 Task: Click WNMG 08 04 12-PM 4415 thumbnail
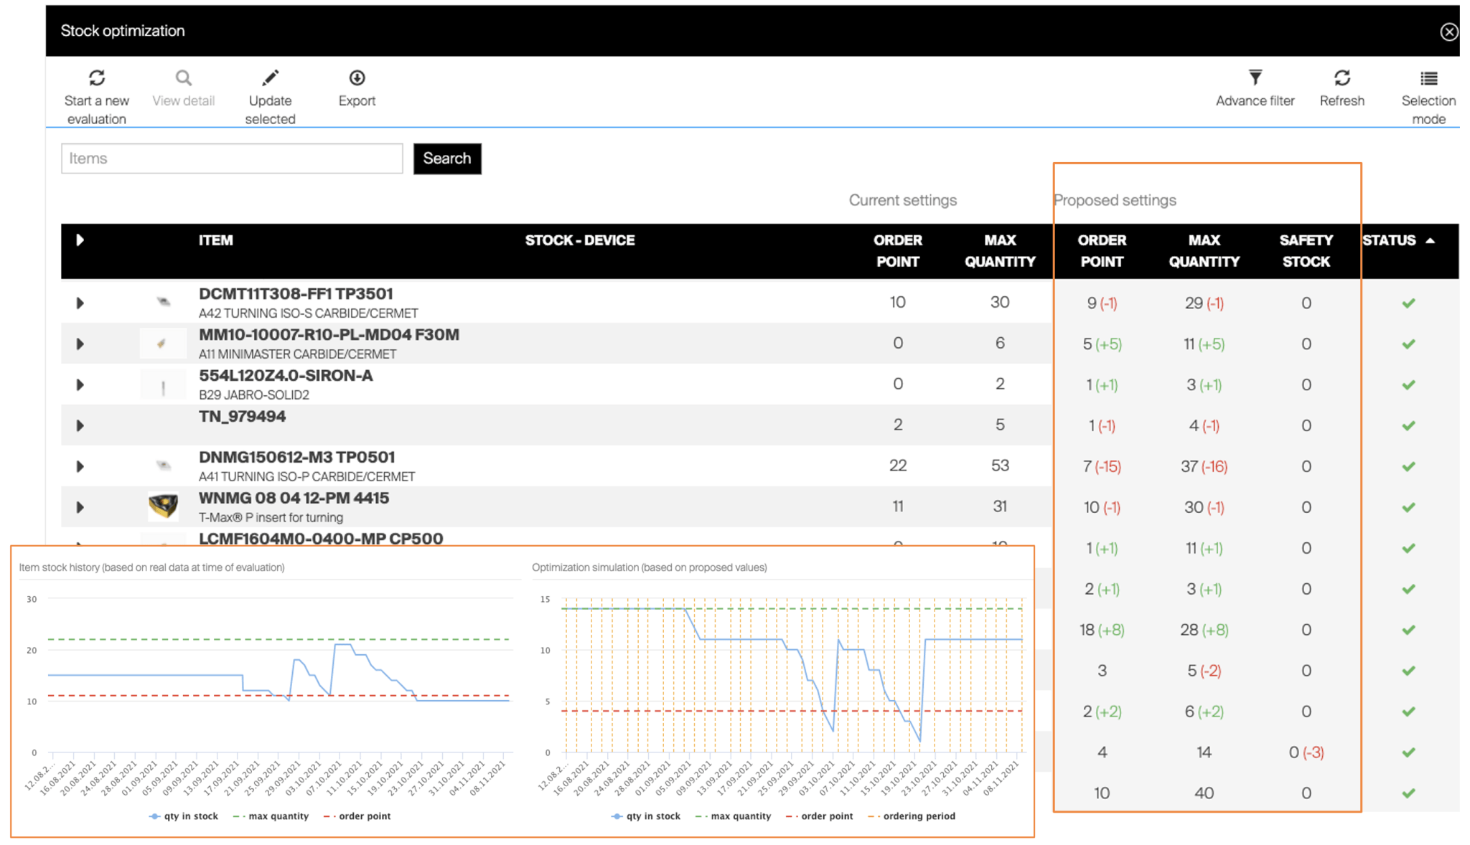(164, 506)
